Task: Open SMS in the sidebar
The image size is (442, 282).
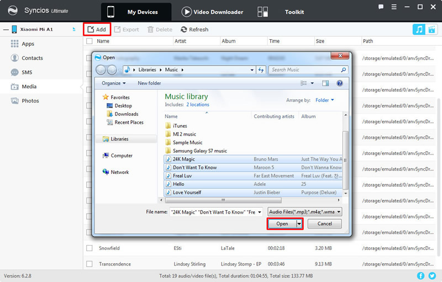Action: point(27,72)
